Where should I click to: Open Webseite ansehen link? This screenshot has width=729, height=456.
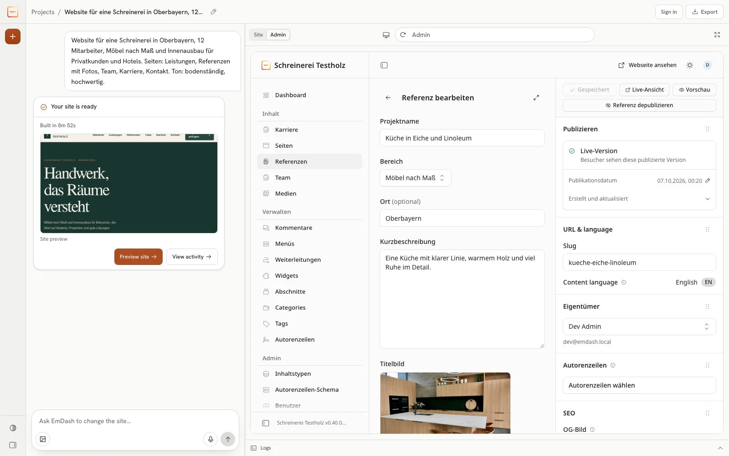647,65
